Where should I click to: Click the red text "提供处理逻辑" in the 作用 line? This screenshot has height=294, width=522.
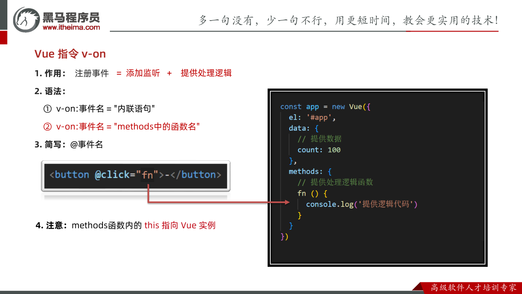point(206,73)
